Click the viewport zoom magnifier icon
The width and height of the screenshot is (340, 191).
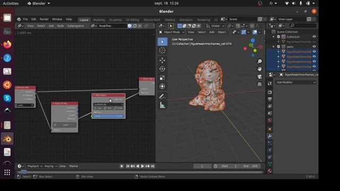pyautogui.click(x=260, y=62)
